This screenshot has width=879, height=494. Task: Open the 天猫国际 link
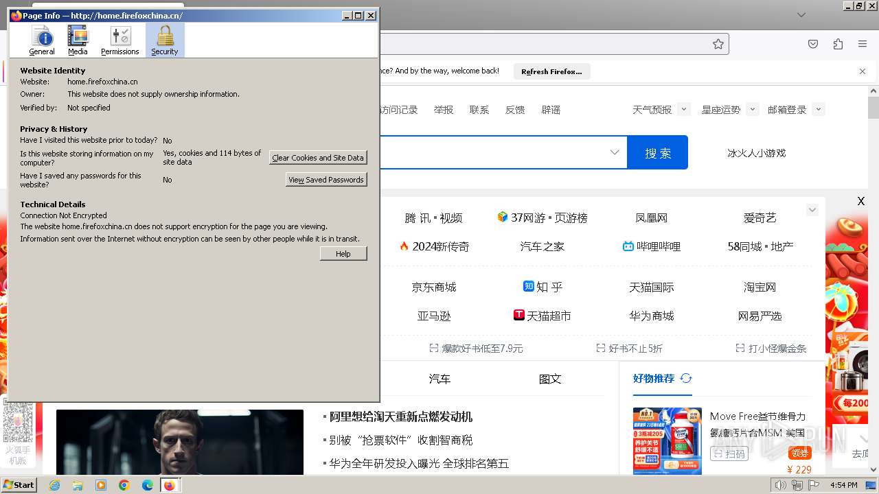[652, 287]
